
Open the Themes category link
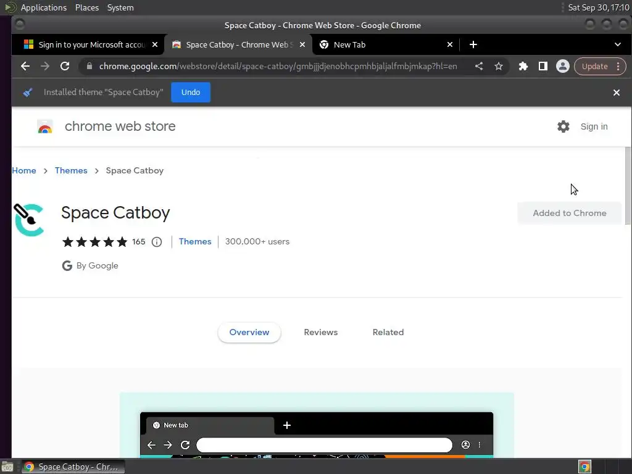(x=195, y=241)
